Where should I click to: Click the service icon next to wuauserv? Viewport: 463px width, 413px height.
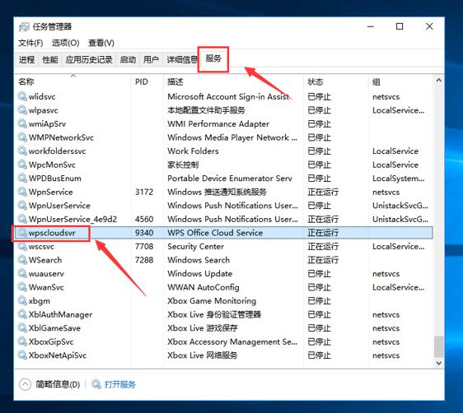[x=22, y=274]
